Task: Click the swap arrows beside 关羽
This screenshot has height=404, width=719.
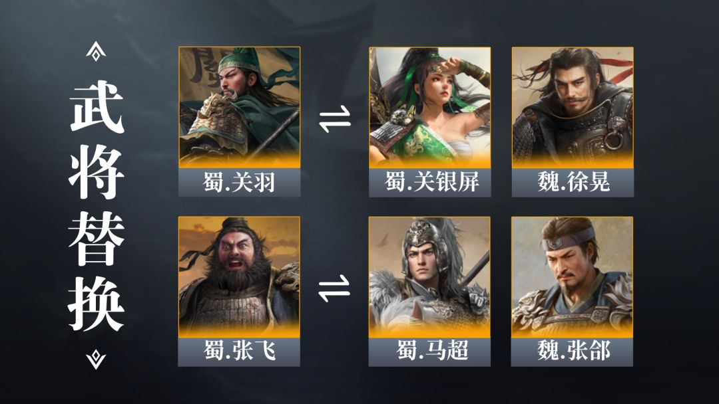Action: [335, 120]
